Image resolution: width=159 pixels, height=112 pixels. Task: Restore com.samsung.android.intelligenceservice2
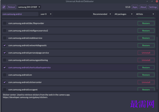pos(146,31)
